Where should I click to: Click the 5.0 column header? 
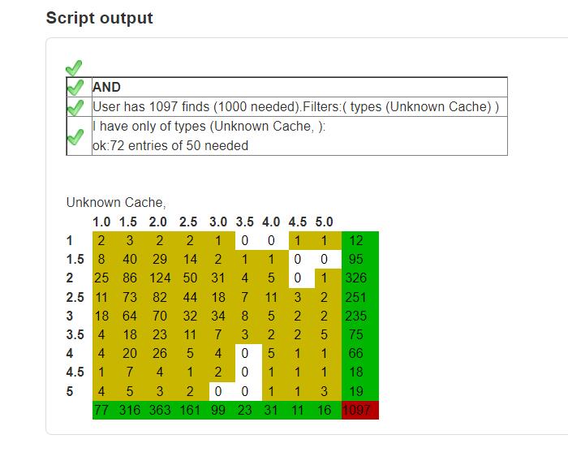324,222
